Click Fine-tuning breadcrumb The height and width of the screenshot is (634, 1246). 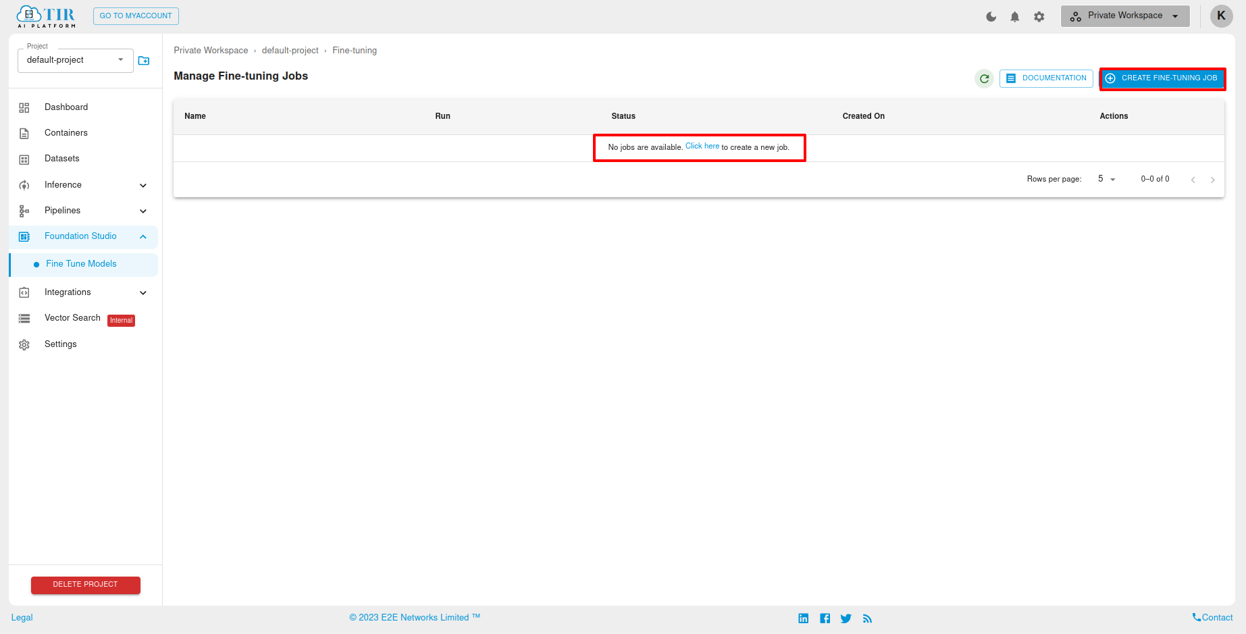(355, 51)
